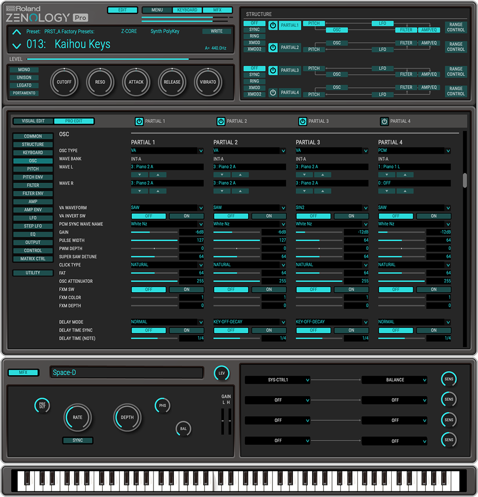Open Partial 1 OSC TYPE dropdown
This screenshot has height=497, width=478.
(167, 151)
